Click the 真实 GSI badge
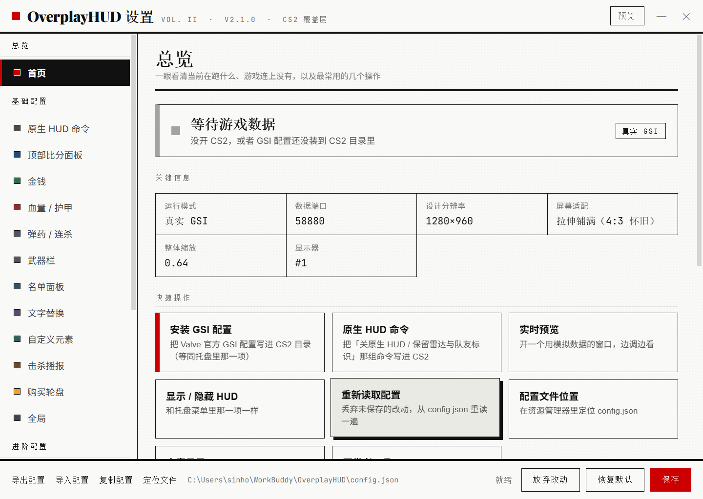Image resolution: width=703 pixels, height=499 pixels. (x=641, y=131)
